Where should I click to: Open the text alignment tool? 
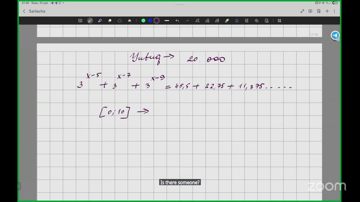click(x=247, y=20)
